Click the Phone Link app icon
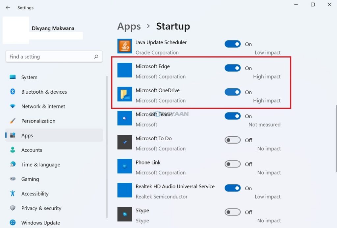The image size is (337, 228). [x=125, y=166]
